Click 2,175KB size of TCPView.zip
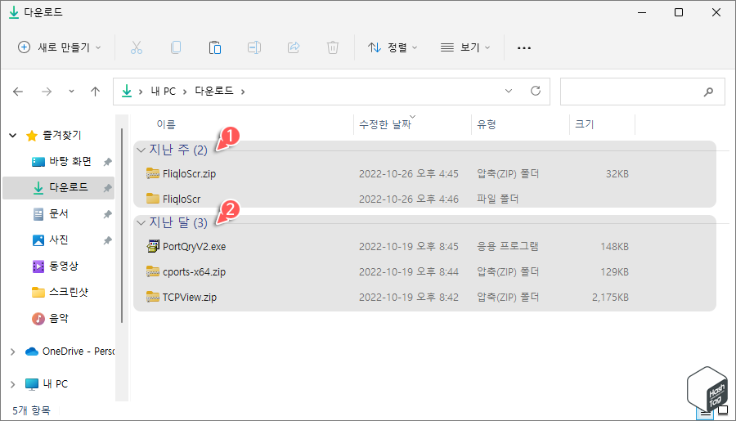Image resolution: width=736 pixels, height=421 pixels. click(610, 297)
